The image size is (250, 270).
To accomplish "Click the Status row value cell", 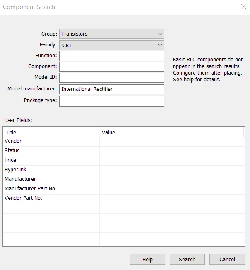I will click(172, 151).
